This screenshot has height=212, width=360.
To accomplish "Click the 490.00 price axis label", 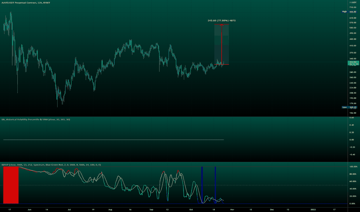I will coord(353,33).
